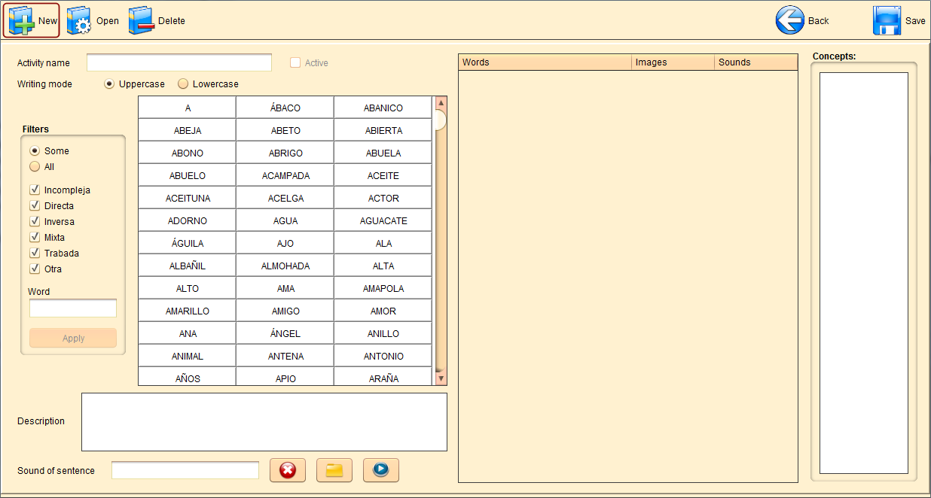Click the word list scroll up arrow
Screen dimensions: 931x498
[441, 103]
